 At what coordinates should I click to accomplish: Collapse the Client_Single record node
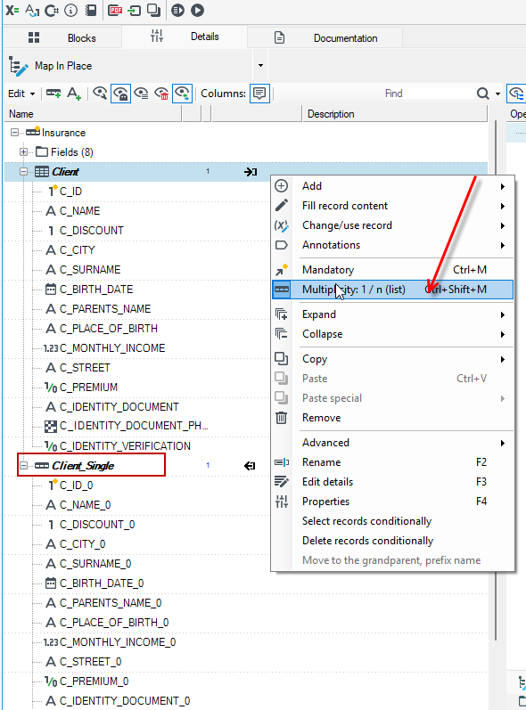(23, 466)
